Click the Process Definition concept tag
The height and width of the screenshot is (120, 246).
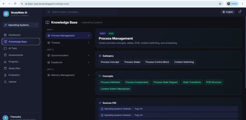coord(110,82)
